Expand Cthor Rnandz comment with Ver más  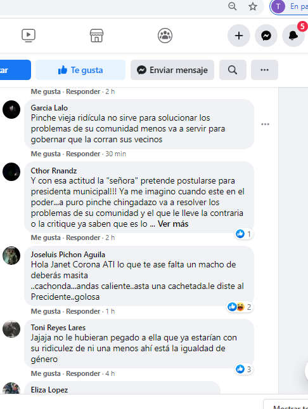pyautogui.click(x=173, y=224)
